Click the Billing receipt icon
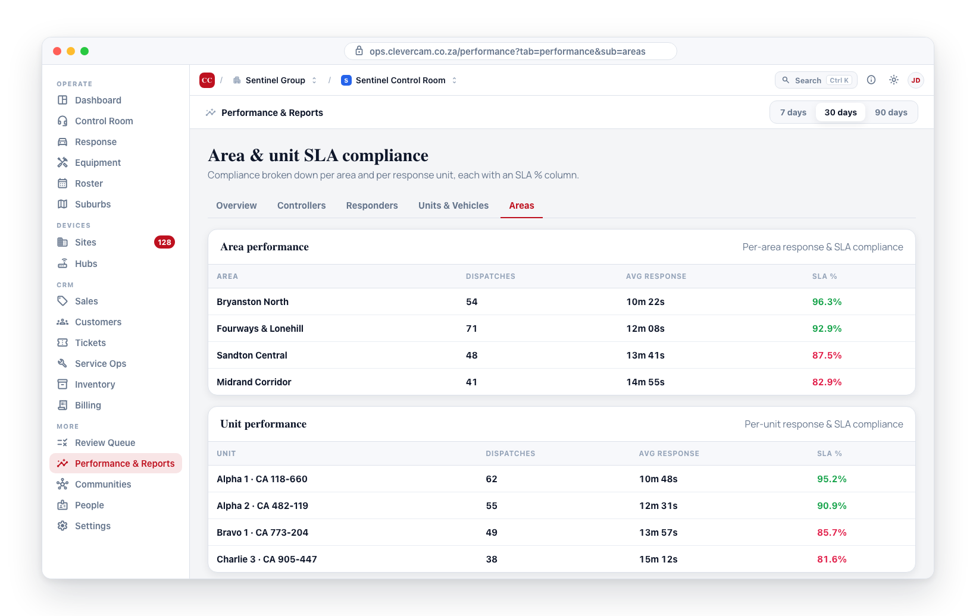The image size is (976, 616). click(62, 405)
